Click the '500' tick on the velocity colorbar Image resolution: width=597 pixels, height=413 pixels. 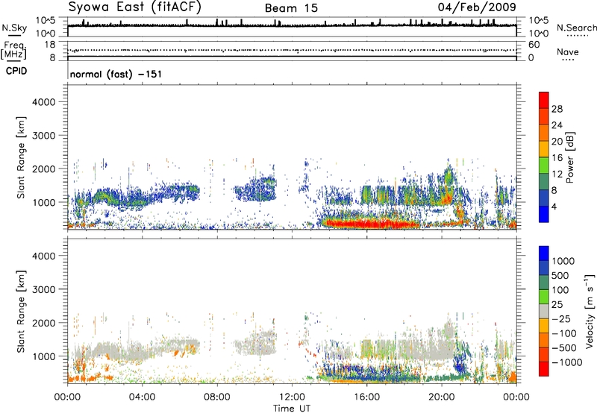[559, 275]
